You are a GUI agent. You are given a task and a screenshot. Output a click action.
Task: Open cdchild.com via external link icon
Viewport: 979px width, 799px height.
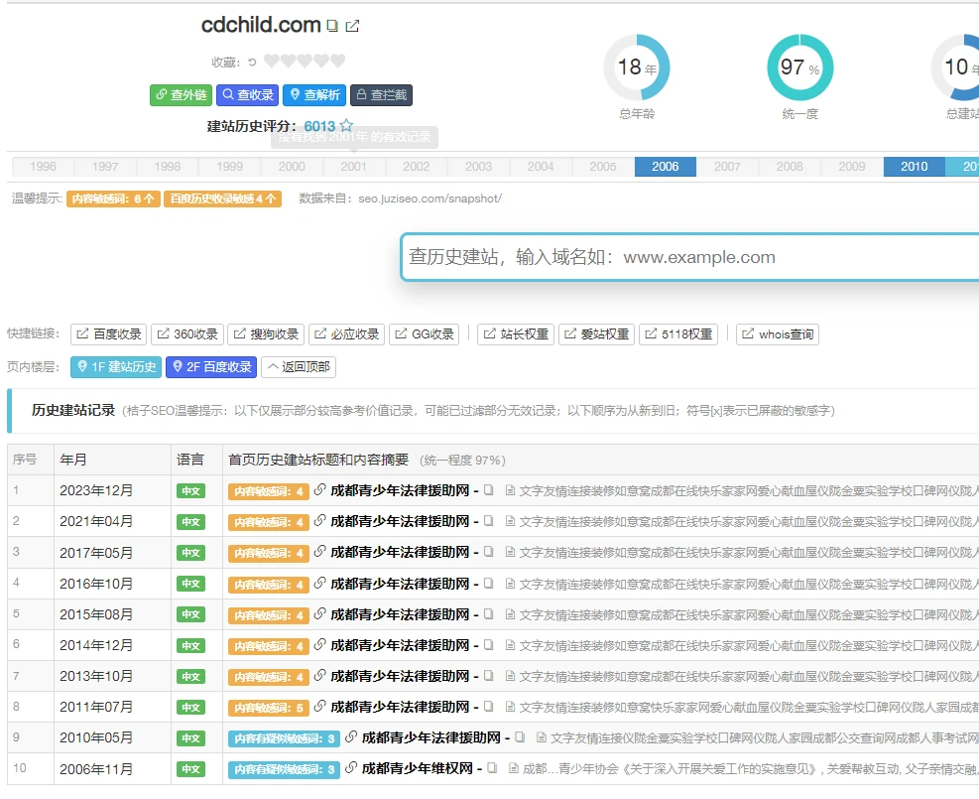coord(352,27)
